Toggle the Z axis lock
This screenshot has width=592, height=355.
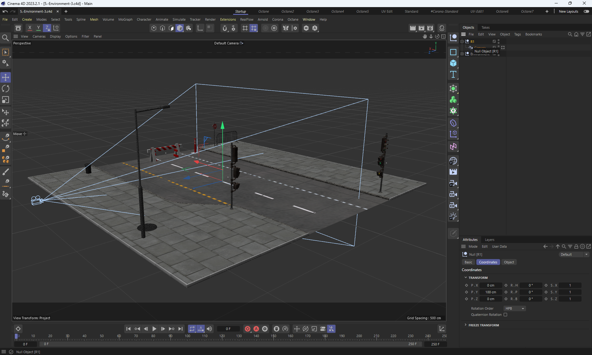click(47, 28)
